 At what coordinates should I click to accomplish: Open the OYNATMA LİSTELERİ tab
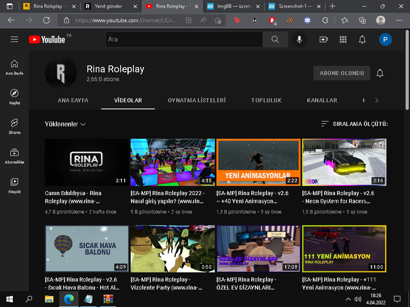[197, 100]
